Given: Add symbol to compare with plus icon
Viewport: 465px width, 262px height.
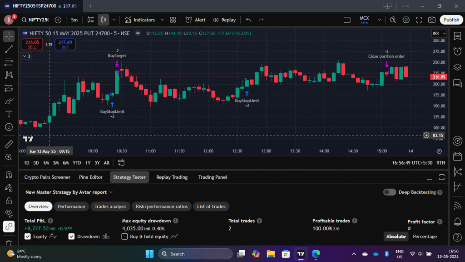Looking at the screenshot, I should [x=58, y=20].
